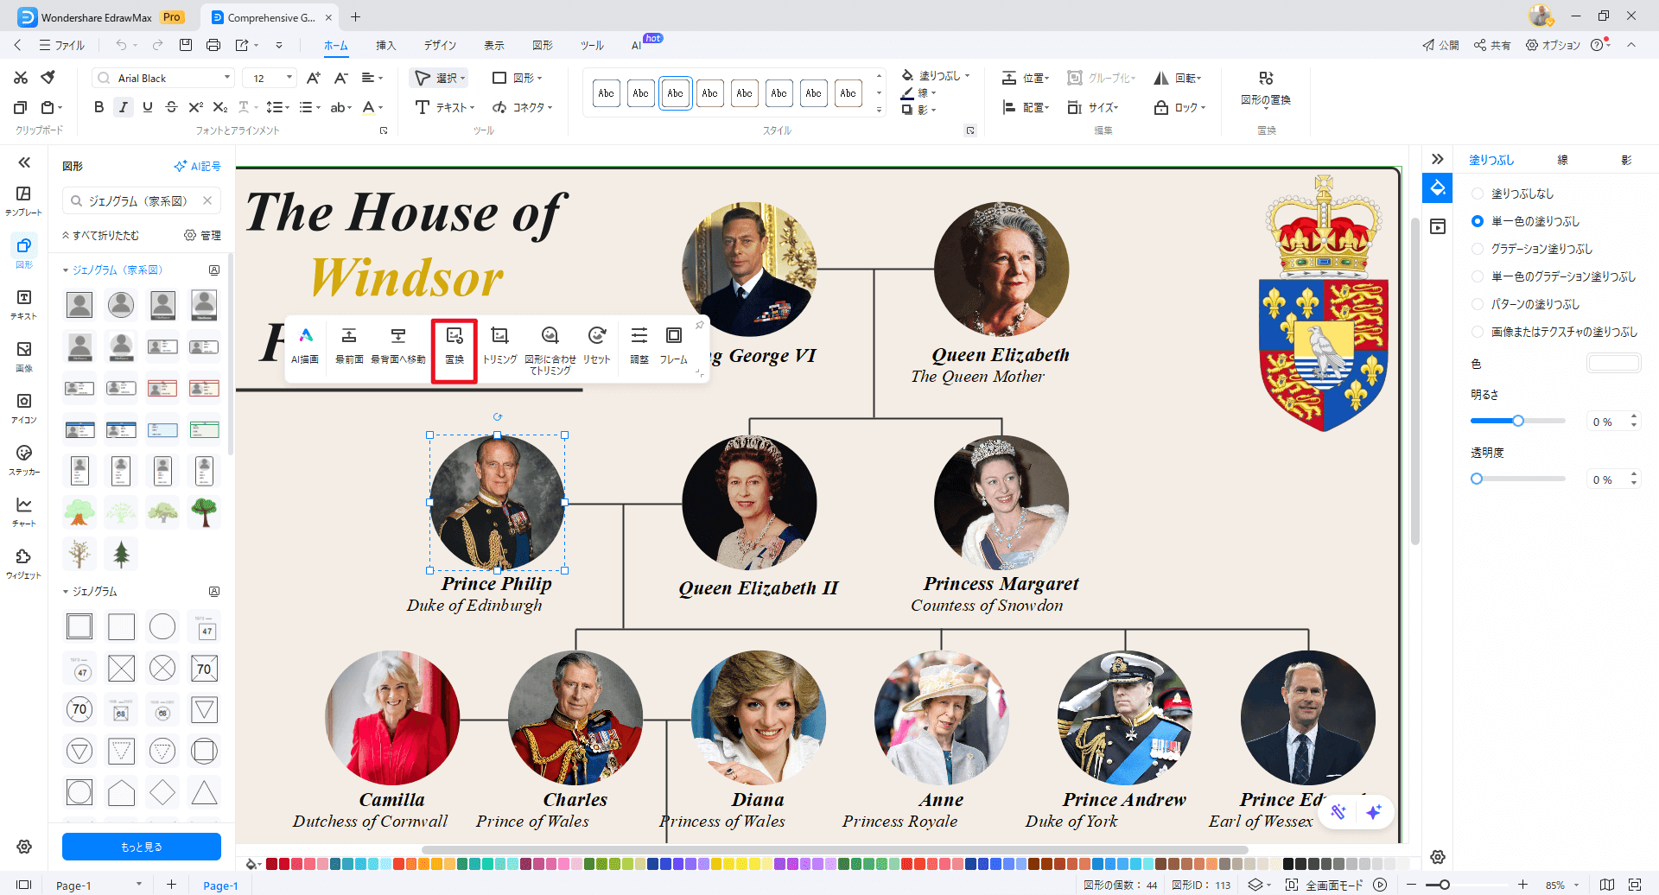Select 画像またはテクスチャの塗りつぶし radio option
The image size is (1659, 895).
1478,332
